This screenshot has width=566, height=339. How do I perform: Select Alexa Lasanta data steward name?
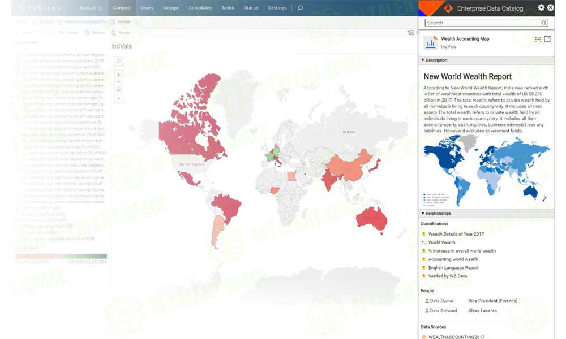click(482, 311)
